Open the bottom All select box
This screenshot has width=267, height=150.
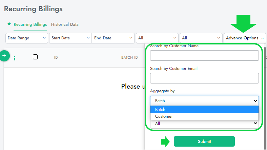click(204, 124)
